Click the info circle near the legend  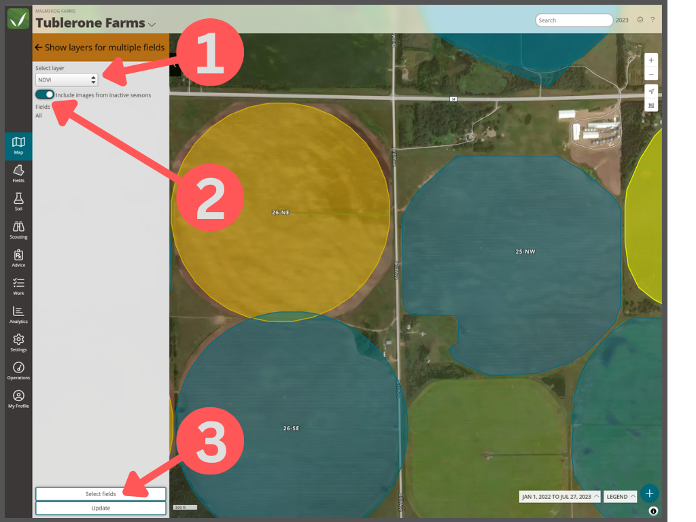tap(652, 510)
